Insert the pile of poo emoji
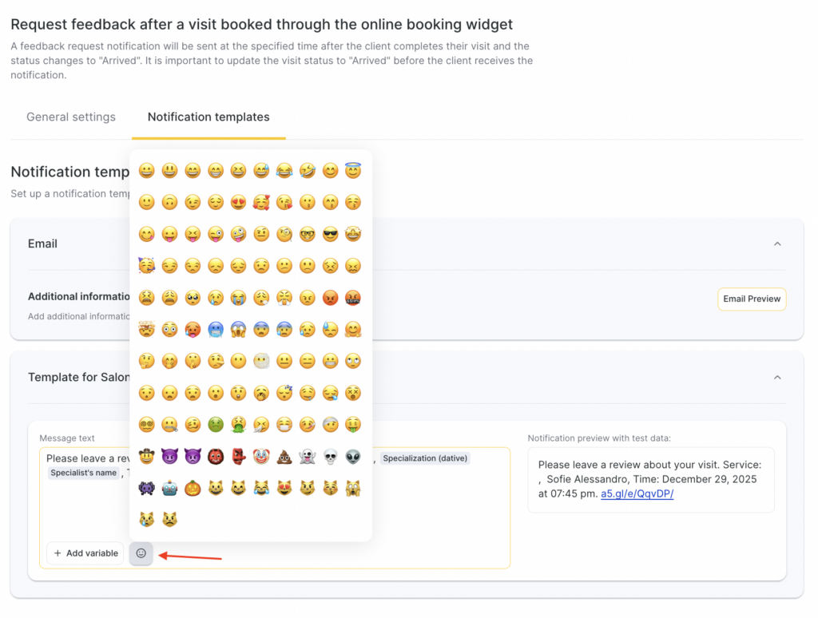Image resolution: width=818 pixels, height=618 pixels. click(x=284, y=458)
